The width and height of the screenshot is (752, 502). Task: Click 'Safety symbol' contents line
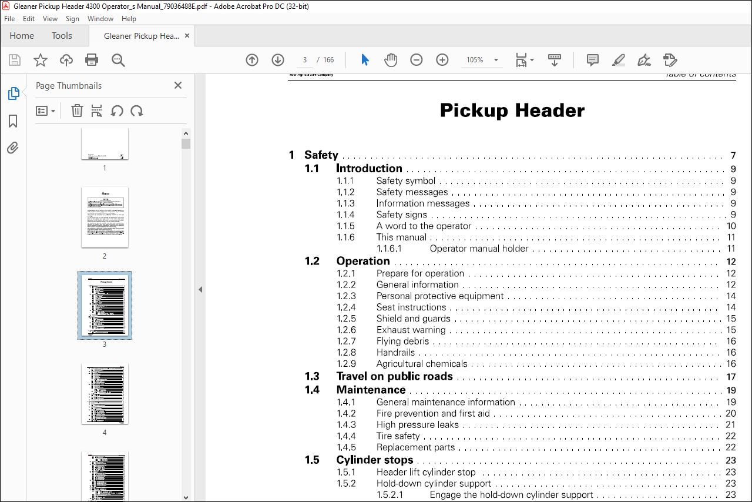click(x=406, y=181)
